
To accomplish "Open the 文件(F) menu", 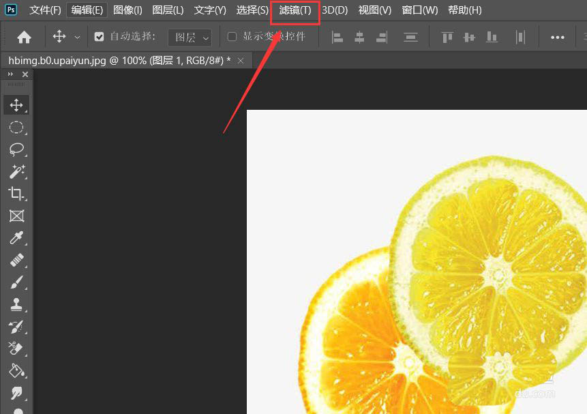I will (x=45, y=10).
